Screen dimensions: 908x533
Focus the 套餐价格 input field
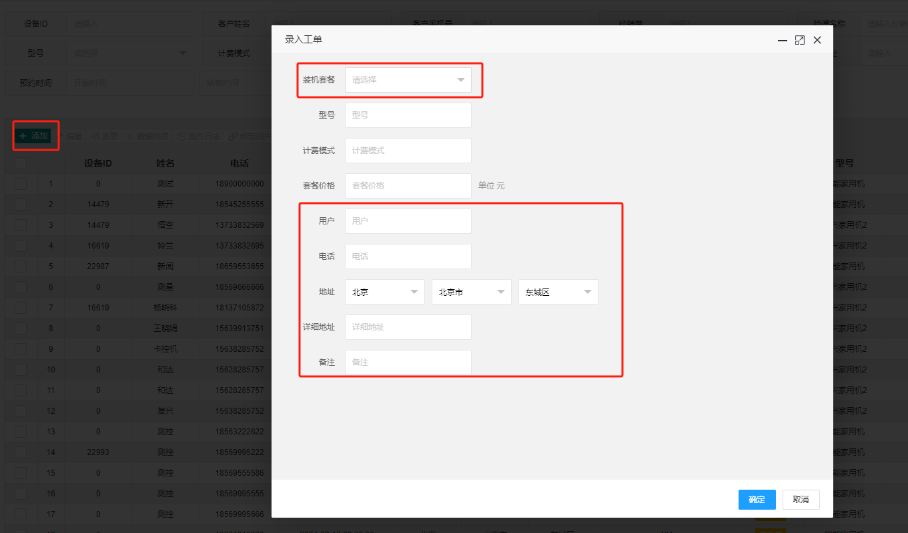408,186
